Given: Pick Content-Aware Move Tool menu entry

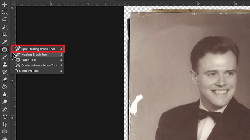Looking at the screenshot, I should pos(39,65).
